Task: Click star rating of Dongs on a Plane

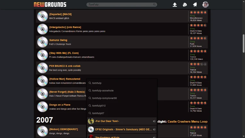Action: coord(198,103)
